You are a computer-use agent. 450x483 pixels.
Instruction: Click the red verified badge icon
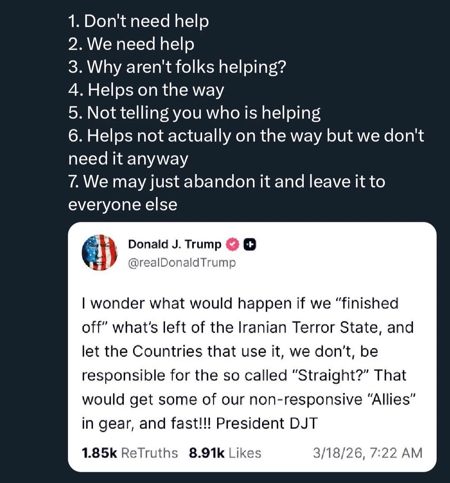232,245
